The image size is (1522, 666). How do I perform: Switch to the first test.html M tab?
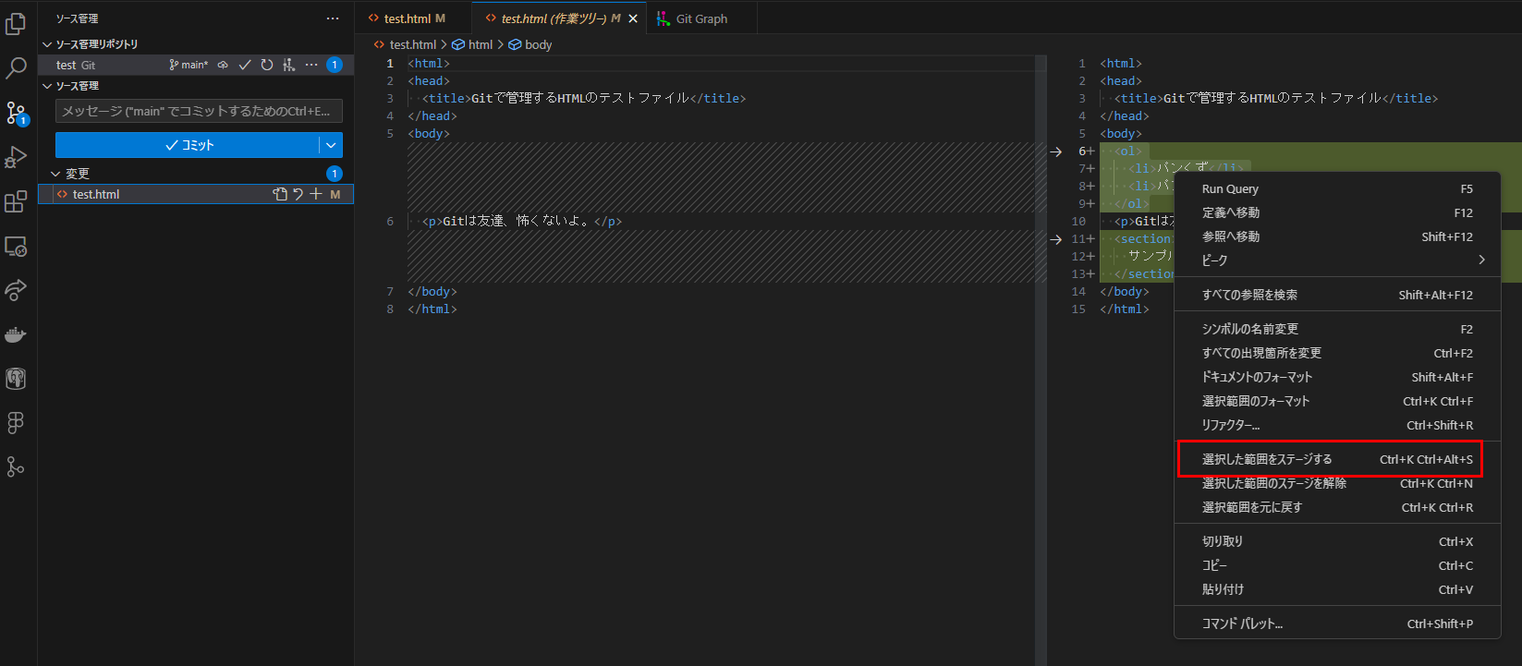(x=413, y=18)
